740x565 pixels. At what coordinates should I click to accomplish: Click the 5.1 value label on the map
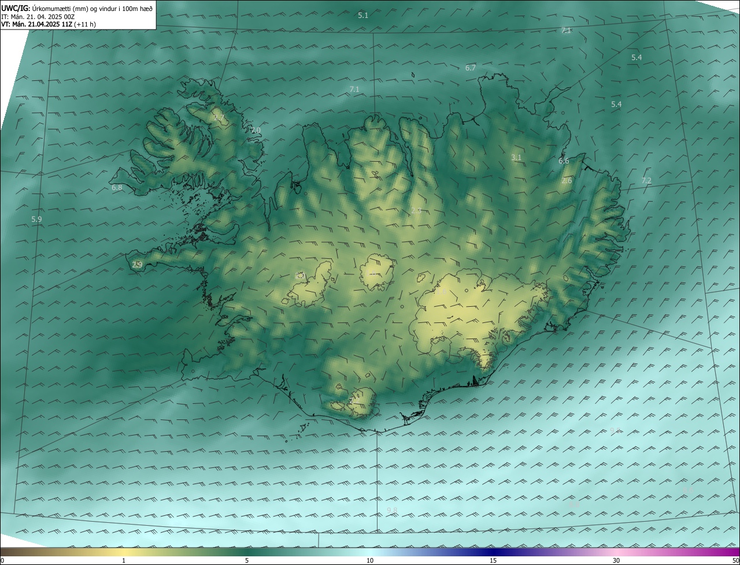tap(363, 16)
